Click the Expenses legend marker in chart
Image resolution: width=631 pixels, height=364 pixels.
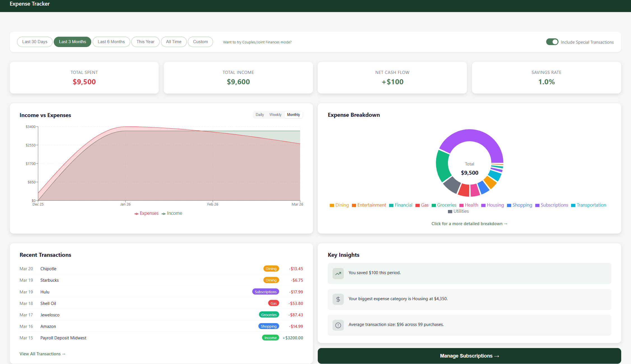[136, 214]
